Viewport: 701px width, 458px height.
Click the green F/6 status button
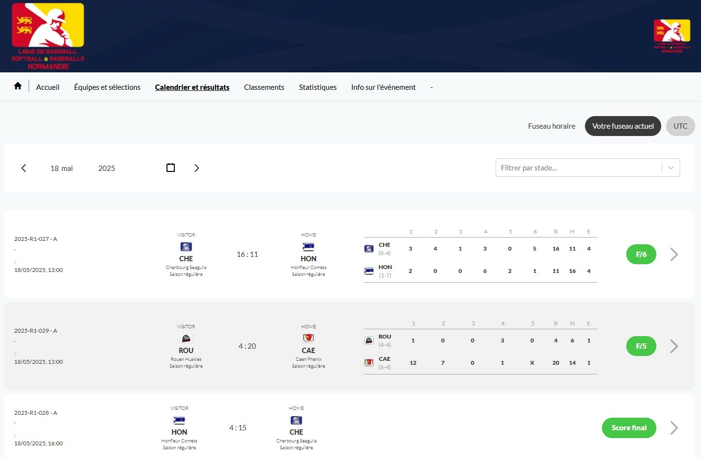coord(641,254)
